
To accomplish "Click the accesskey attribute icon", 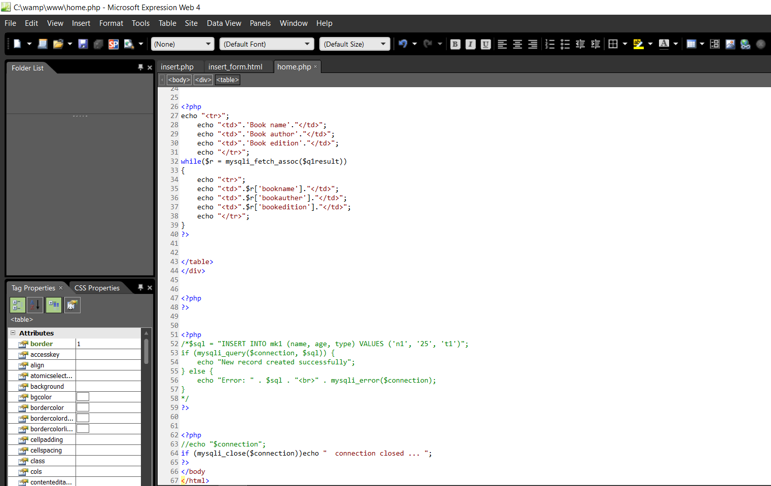I will [x=23, y=355].
